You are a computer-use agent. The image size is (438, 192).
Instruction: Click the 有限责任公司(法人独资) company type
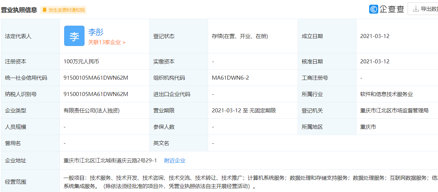92,111
